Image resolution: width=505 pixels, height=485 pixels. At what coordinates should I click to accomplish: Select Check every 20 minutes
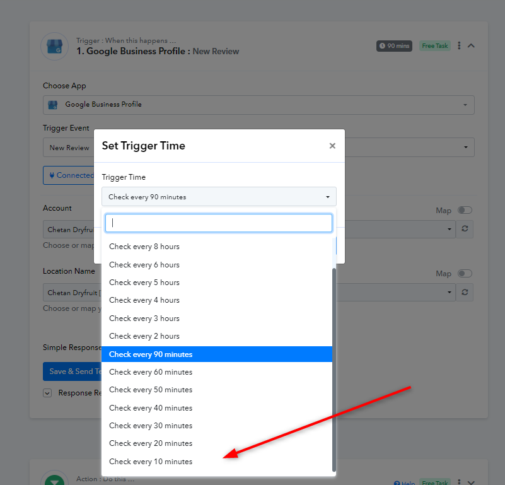(217, 443)
